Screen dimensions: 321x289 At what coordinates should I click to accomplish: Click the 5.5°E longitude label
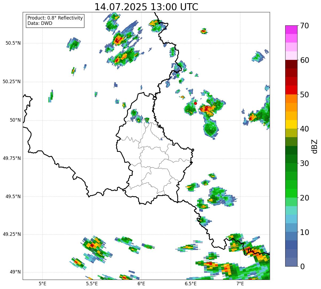click(92, 283)
